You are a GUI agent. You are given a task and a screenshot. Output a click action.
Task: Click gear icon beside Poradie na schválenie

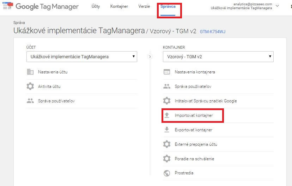[x=167, y=158]
